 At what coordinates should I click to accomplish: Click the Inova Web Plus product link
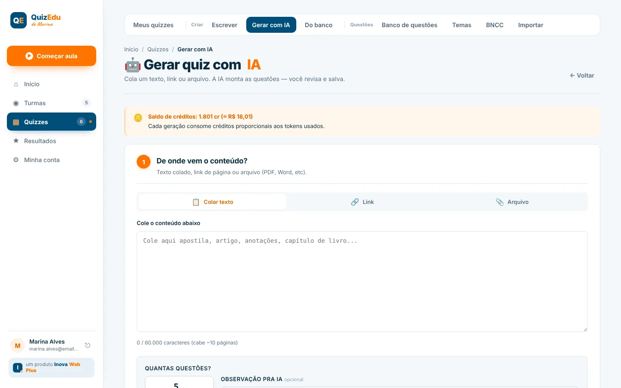click(51, 368)
